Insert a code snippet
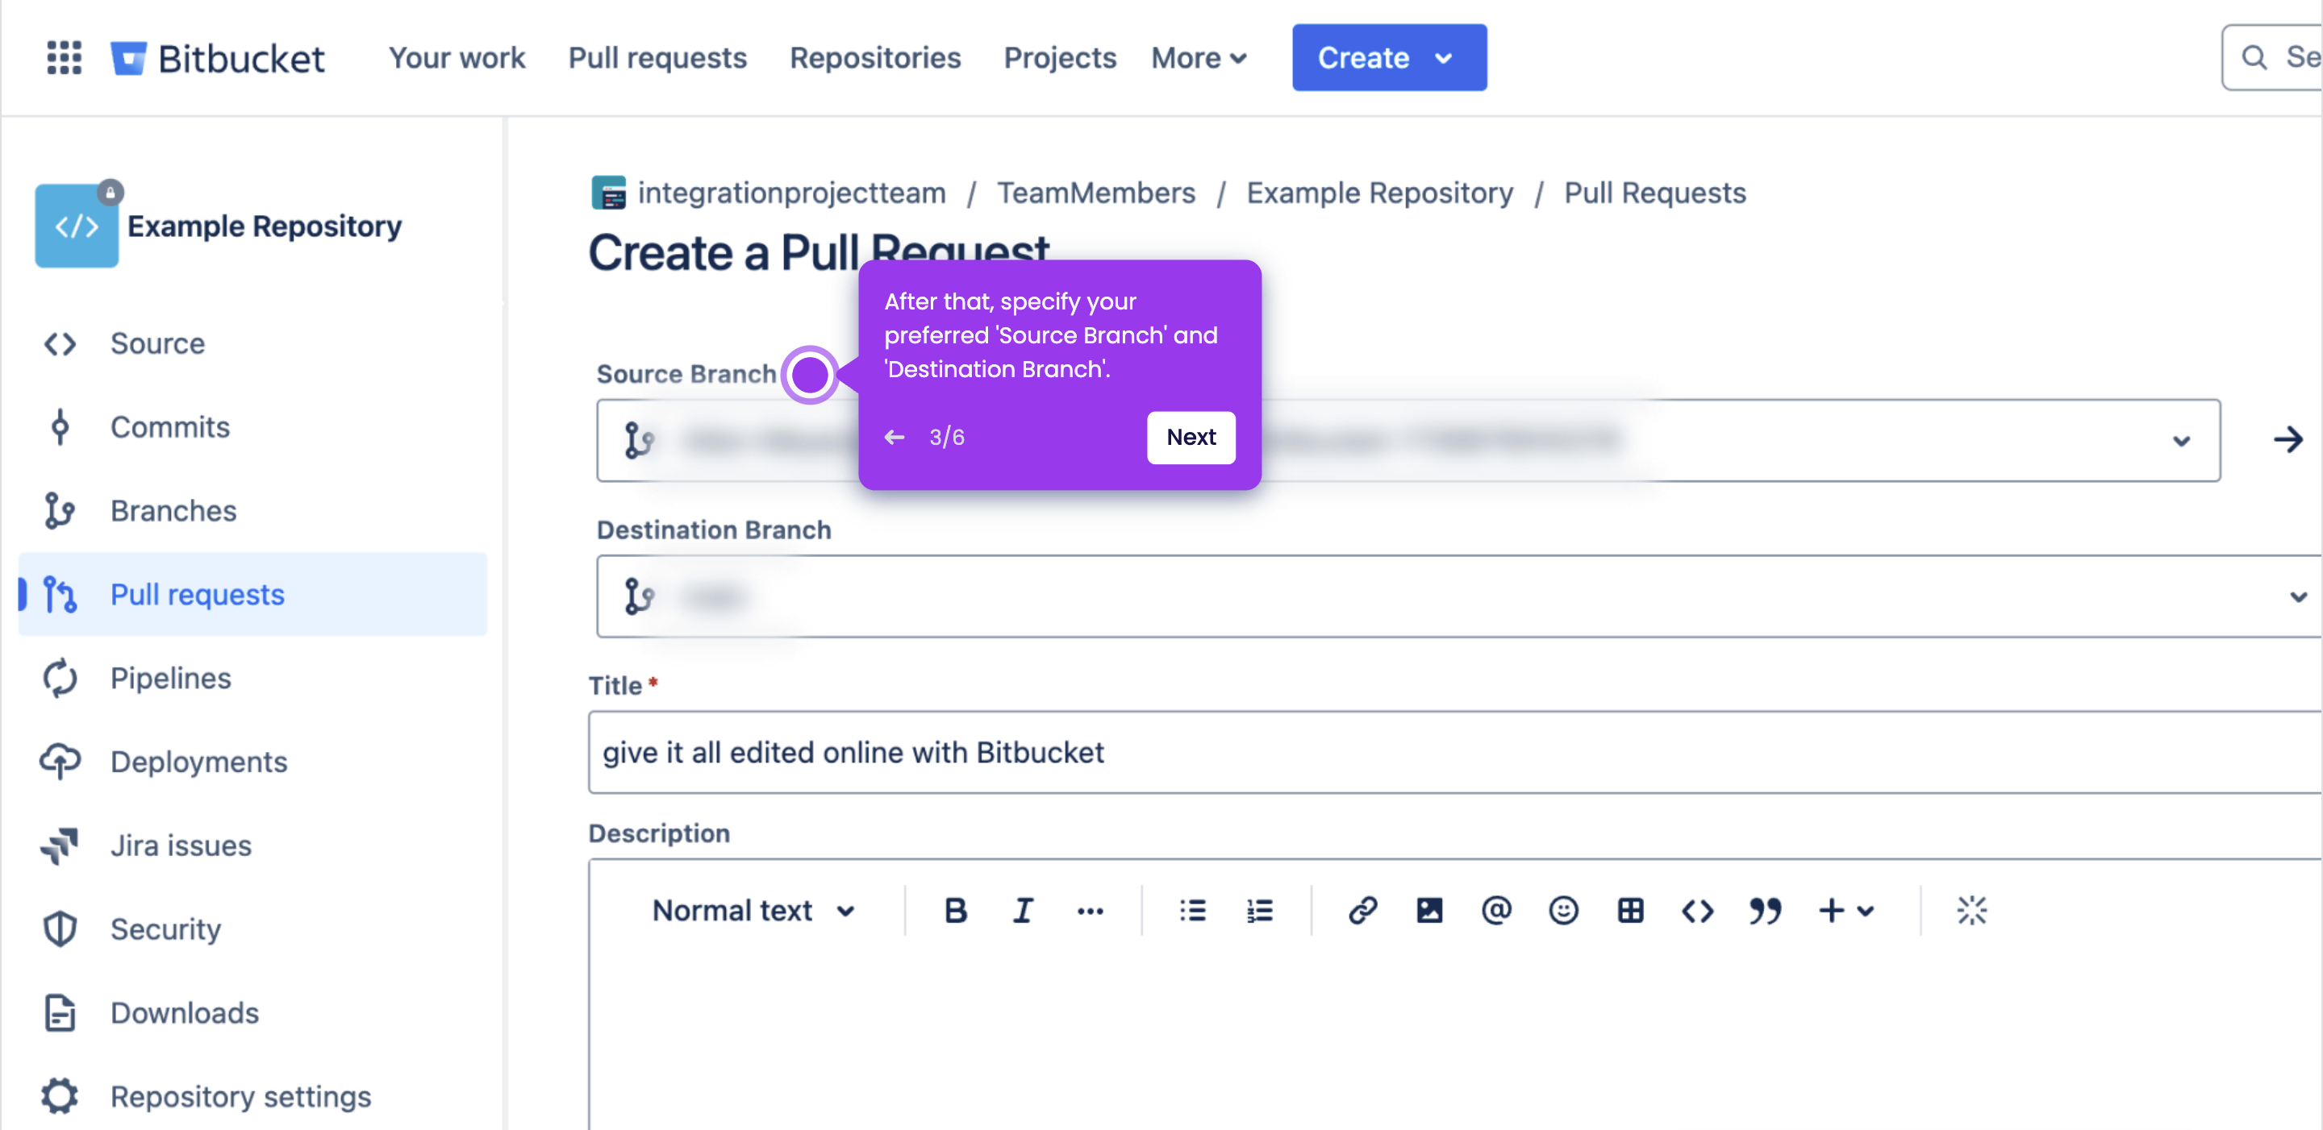This screenshot has width=2323, height=1130. coord(1698,911)
